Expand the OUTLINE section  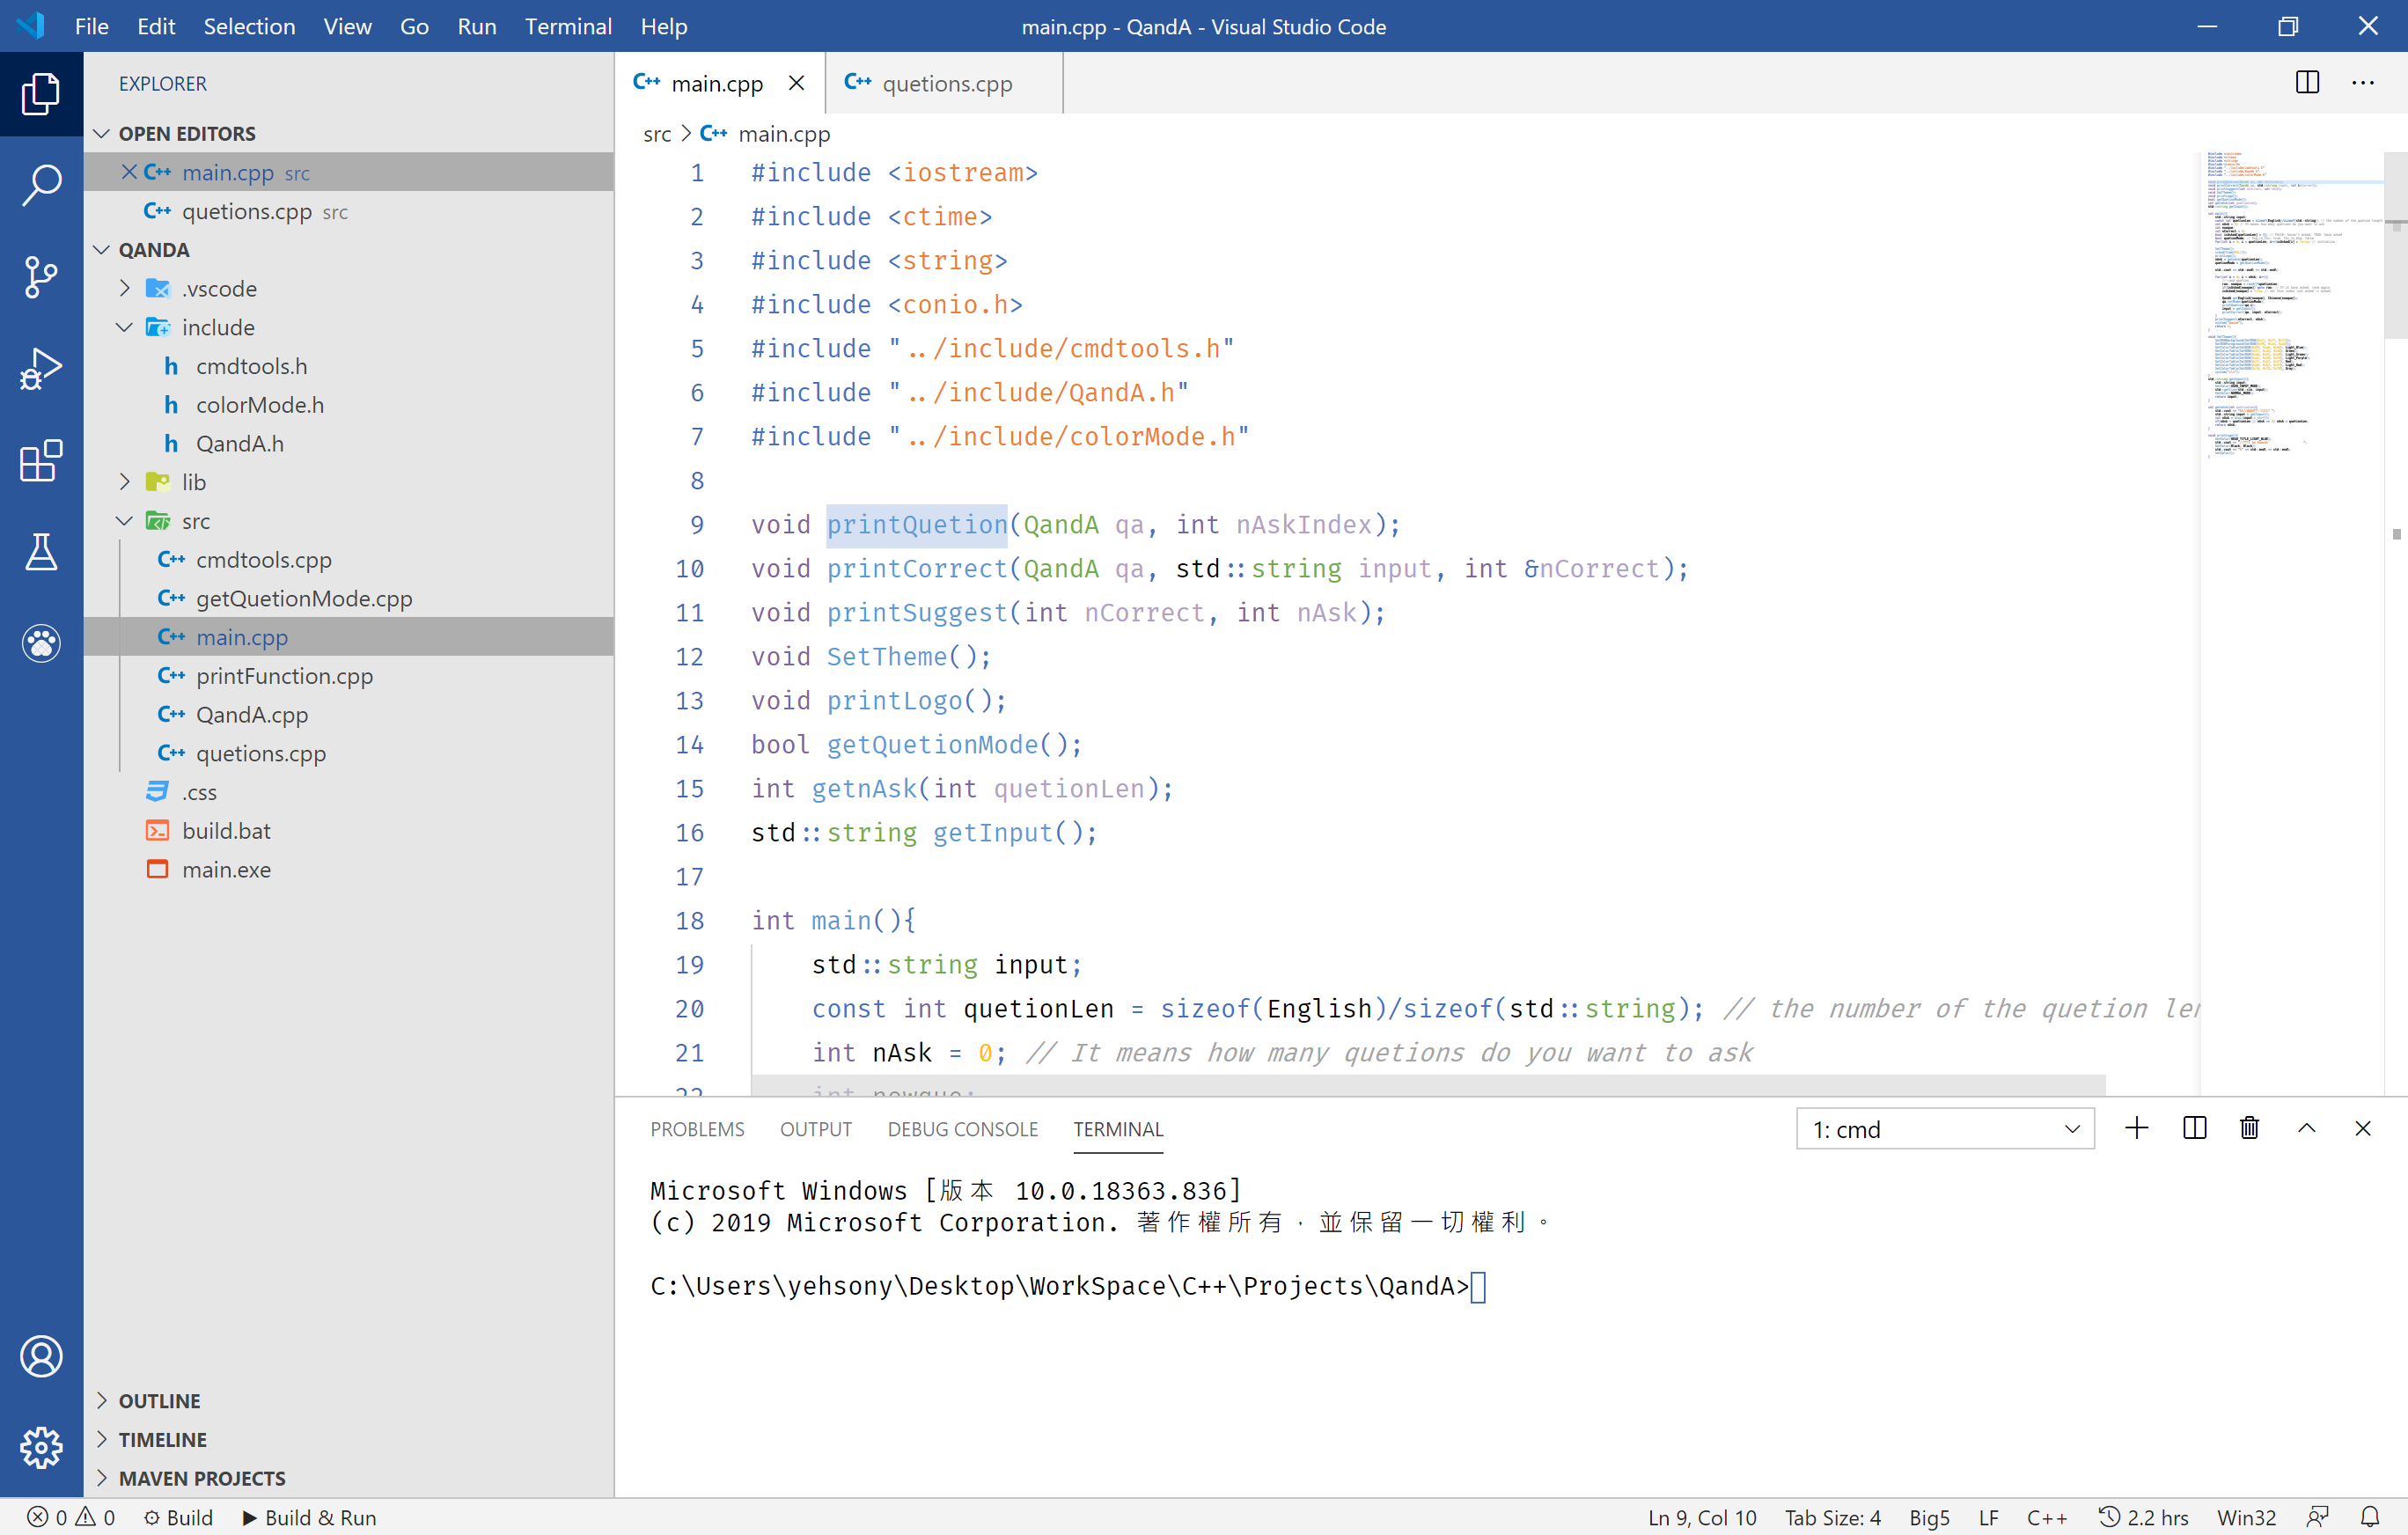click(x=159, y=1400)
